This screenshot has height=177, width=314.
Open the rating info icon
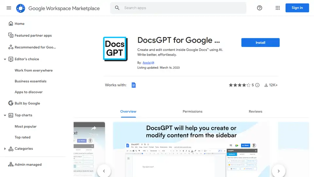coord(257,85)
